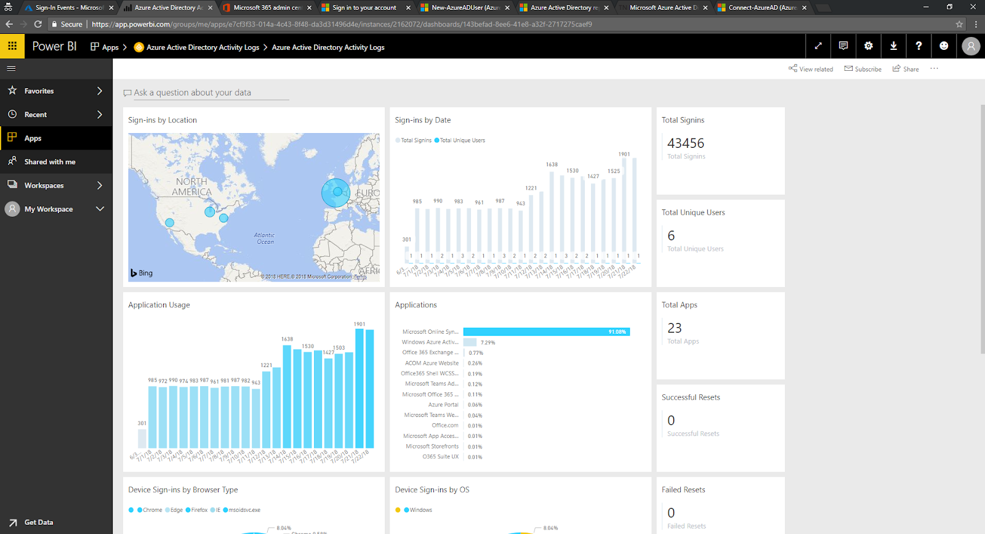The image size is (985, 534).
Task: Expand the Recent flyout chevron
Action: click(100, 115)
